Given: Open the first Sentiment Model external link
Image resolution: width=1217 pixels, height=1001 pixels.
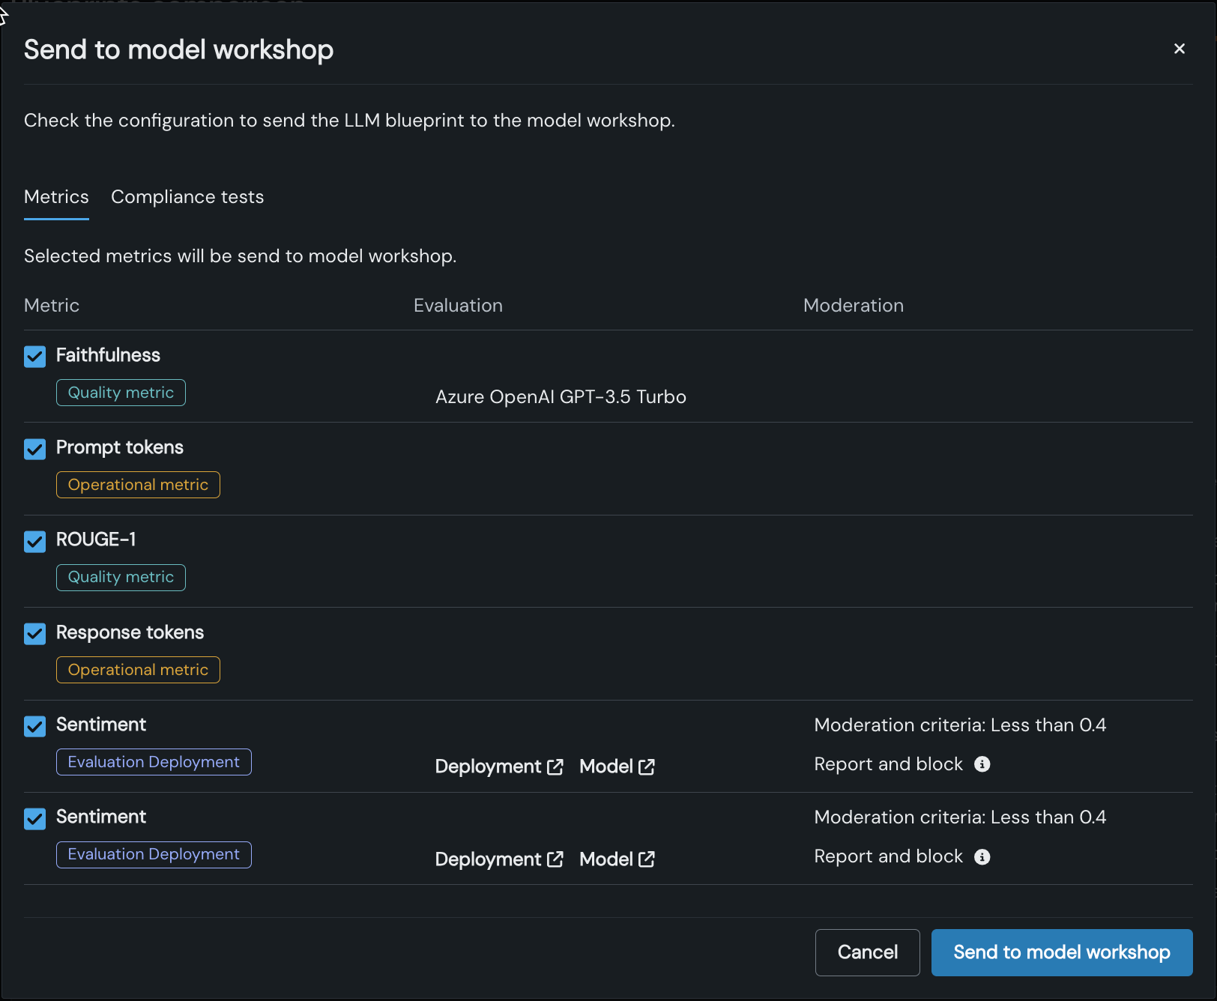Looking at the screenshot, I should coord(617,766).
